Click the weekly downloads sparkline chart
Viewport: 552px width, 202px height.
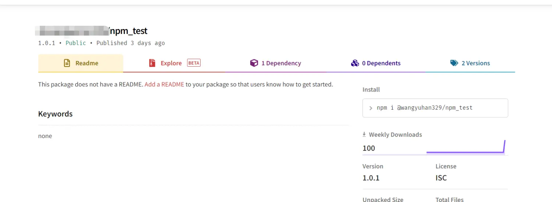466,148
